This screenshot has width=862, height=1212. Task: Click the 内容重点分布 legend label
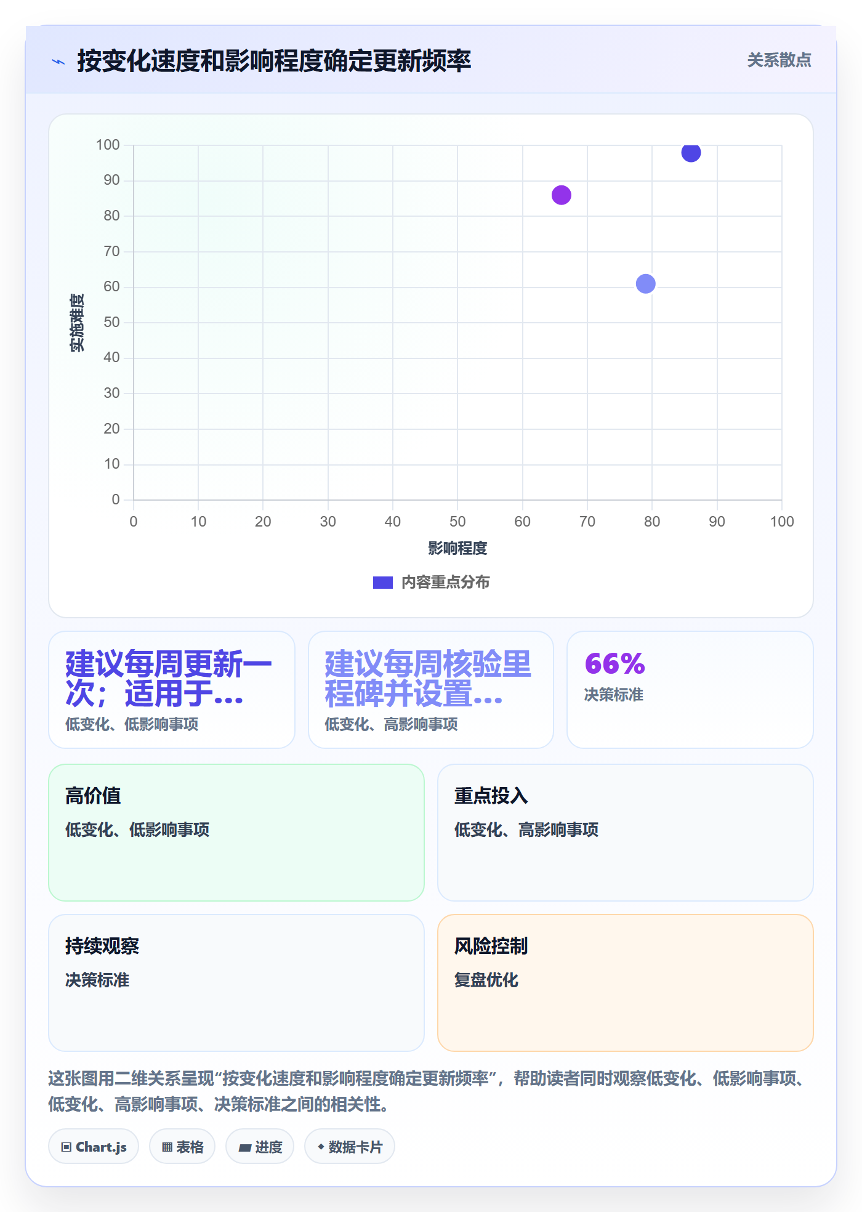click(x=445, y=583)
